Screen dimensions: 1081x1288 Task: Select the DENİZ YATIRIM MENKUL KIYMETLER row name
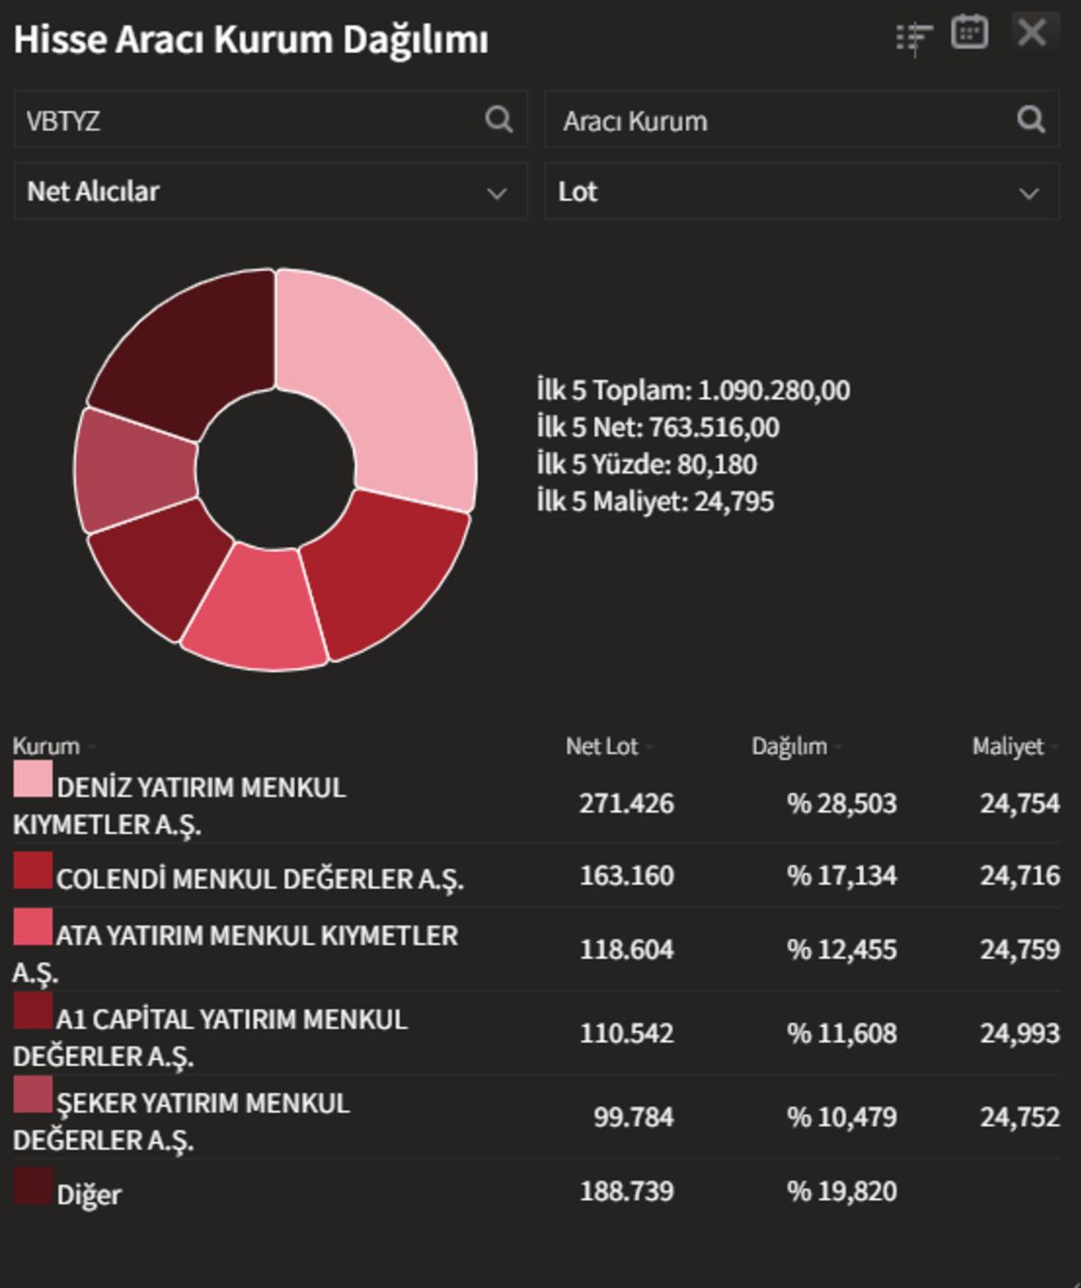pyautogui.click(x=179, y=805)
